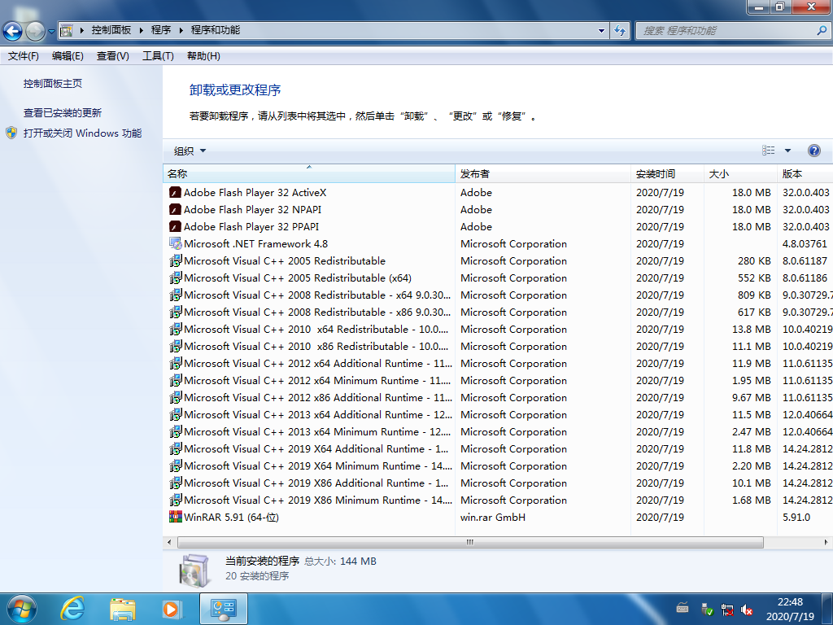This screenshot has width=833, height=625.
Task: Expand the 组织 dropdown
Action: coord(190,151)
